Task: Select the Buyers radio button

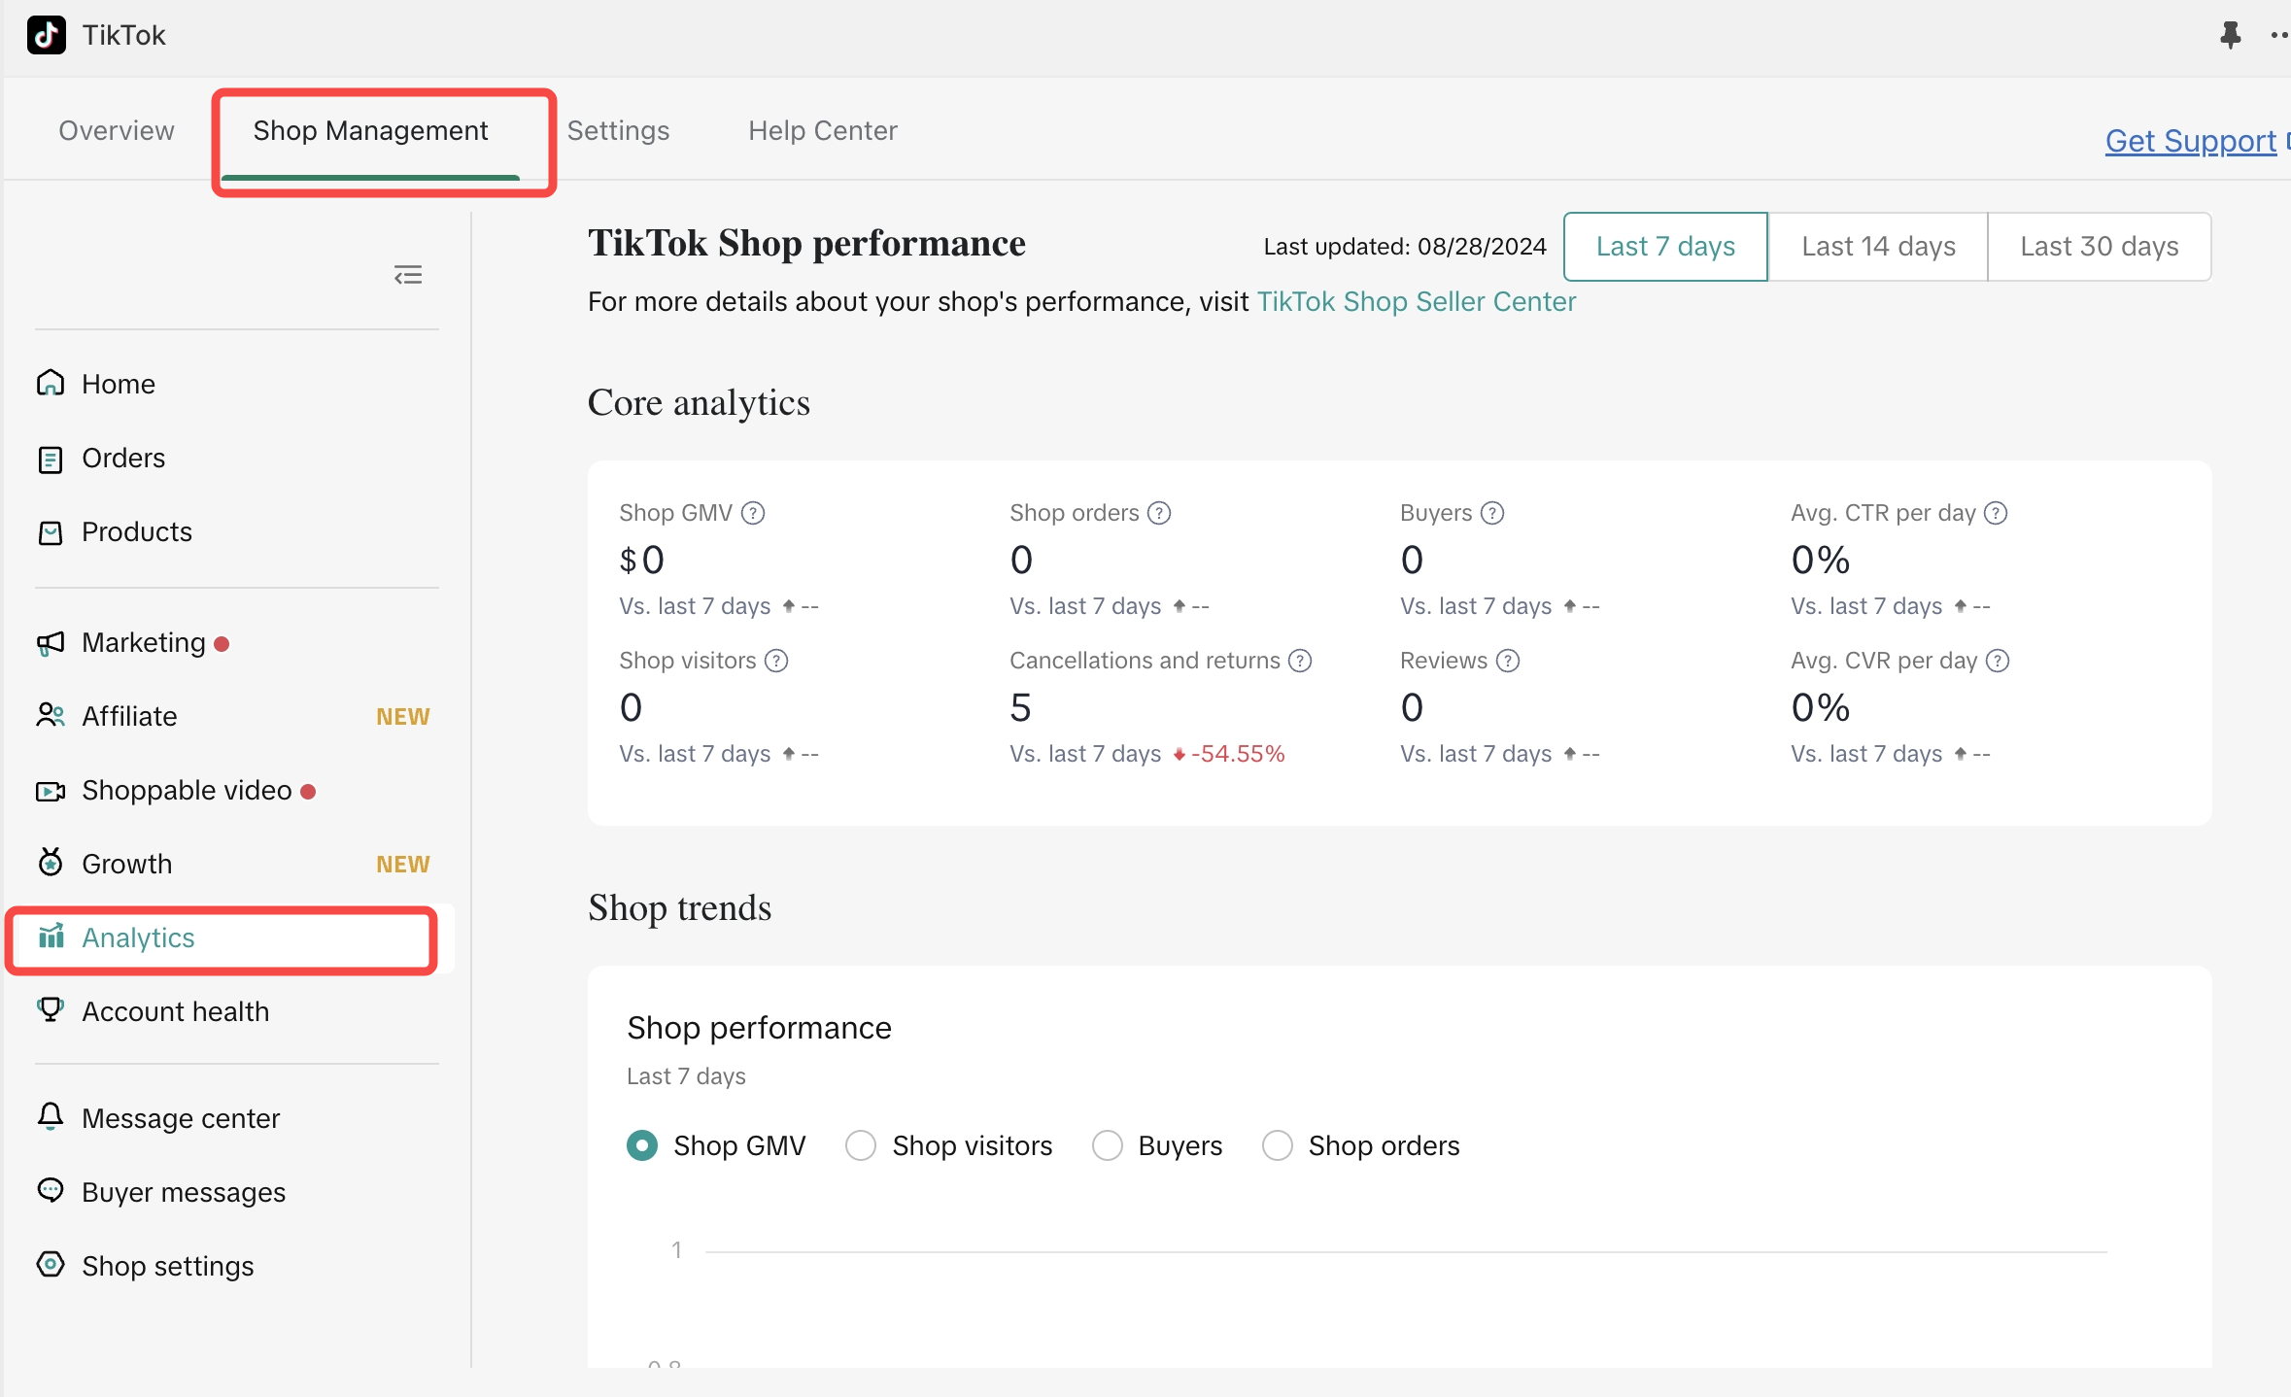Action: (1107, 1145)
